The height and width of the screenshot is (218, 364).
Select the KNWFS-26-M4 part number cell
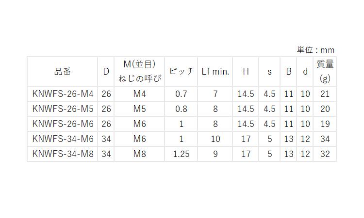pyautogui.click(x=63, y=94)
